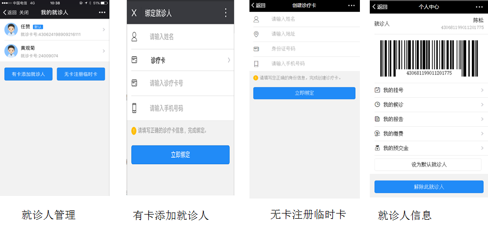Open more options in 个人中心 header
Screen dimensions: 488x228
point(480,7)
